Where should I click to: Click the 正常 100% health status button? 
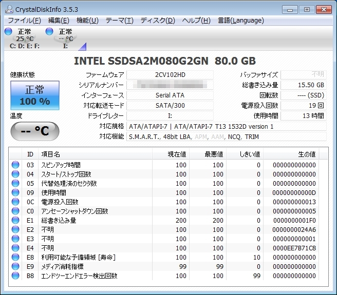click(x=34, y=95)
